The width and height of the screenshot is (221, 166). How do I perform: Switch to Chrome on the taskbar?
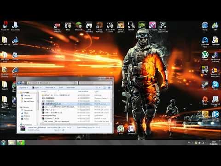pyautogui.click(x=21, y=142)
